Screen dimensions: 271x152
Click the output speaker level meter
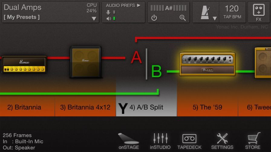coord(114,18)
